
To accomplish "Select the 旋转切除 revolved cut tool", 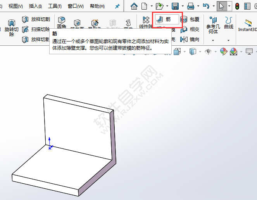I will (x=12, y=28).
